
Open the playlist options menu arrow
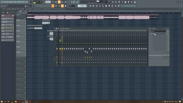click(x=2, y=9)
